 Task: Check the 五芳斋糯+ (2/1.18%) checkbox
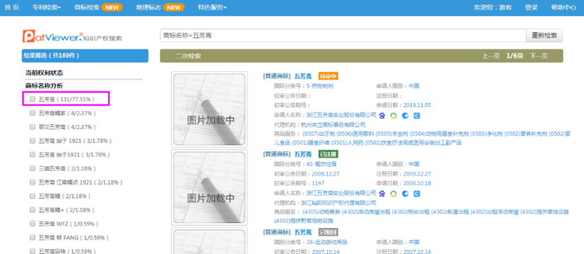(32, 210)
